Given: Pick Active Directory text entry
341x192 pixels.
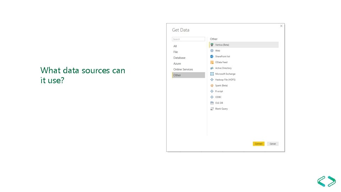Looking at the screenshot, I should (223, 68).
